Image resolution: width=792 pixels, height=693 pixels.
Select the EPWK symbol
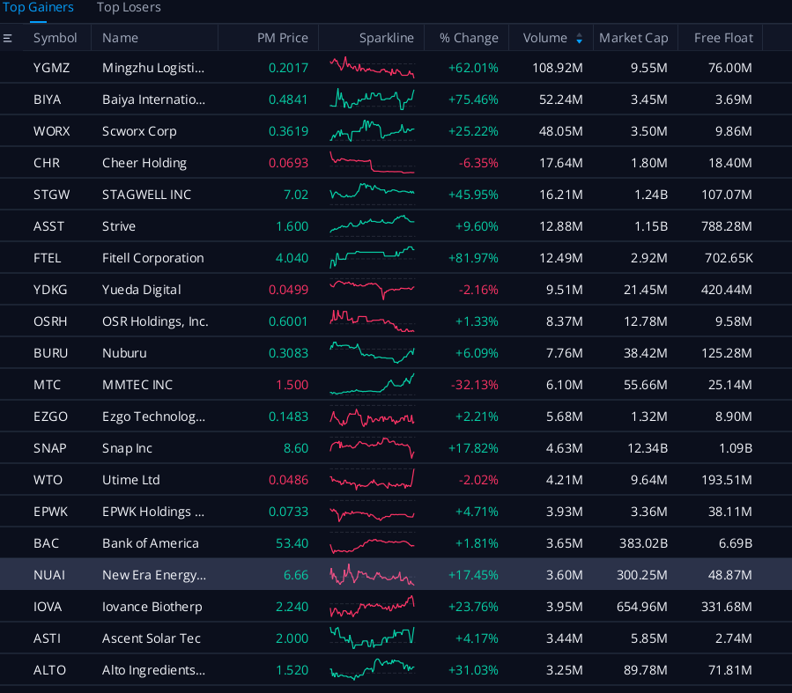tap(50, 512)
